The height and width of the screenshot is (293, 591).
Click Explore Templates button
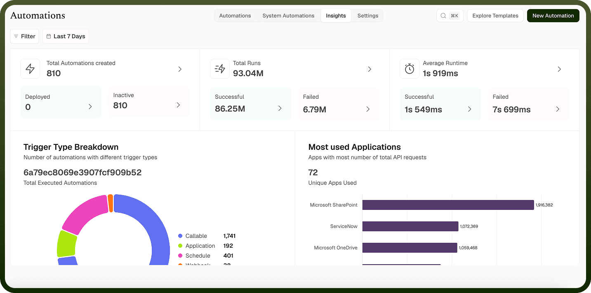[x=495, y=16]
